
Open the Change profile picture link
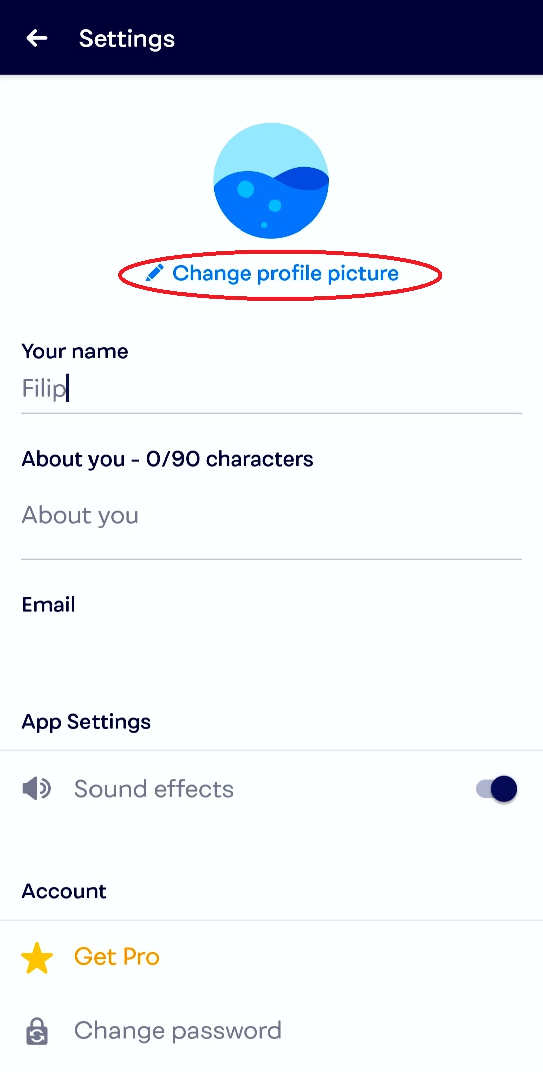285,273
